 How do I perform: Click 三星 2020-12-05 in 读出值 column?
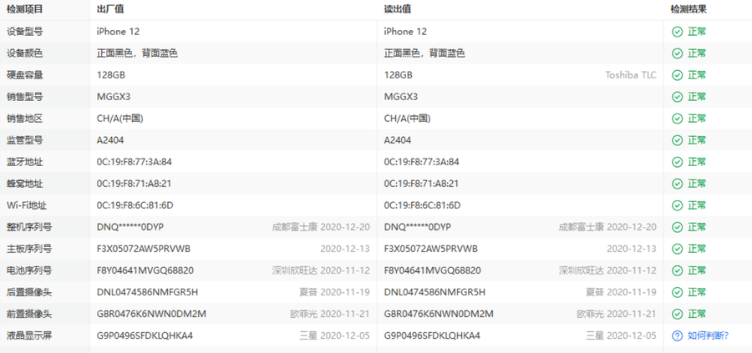[621, 335]
